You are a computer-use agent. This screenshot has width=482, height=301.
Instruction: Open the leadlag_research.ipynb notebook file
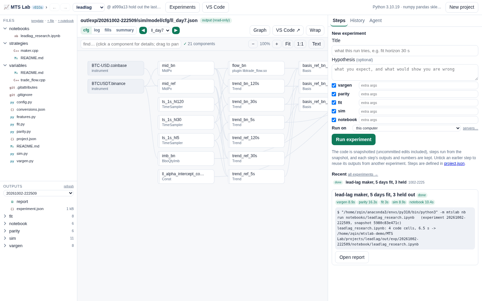pyautogui.click(x=40, y=36)
